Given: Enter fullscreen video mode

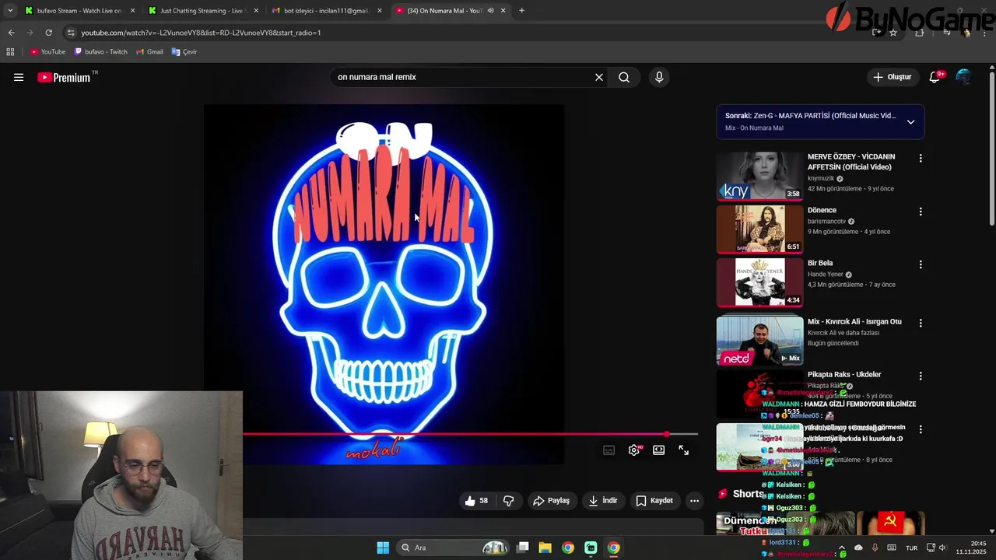Looking at the screenshot, I should point(684,450).
